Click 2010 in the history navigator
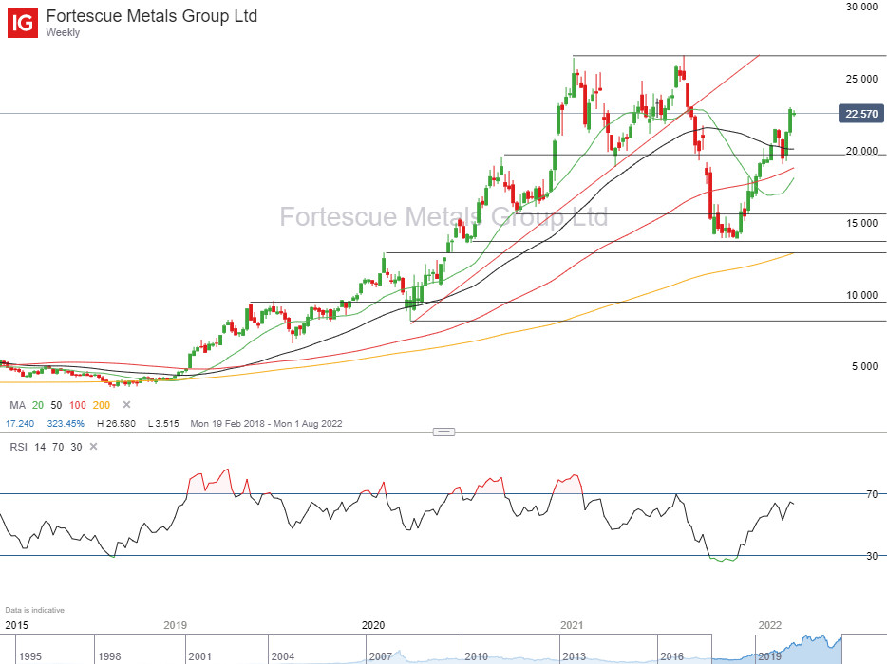This screenshot has width=887, height=664. tap(477, 656)
